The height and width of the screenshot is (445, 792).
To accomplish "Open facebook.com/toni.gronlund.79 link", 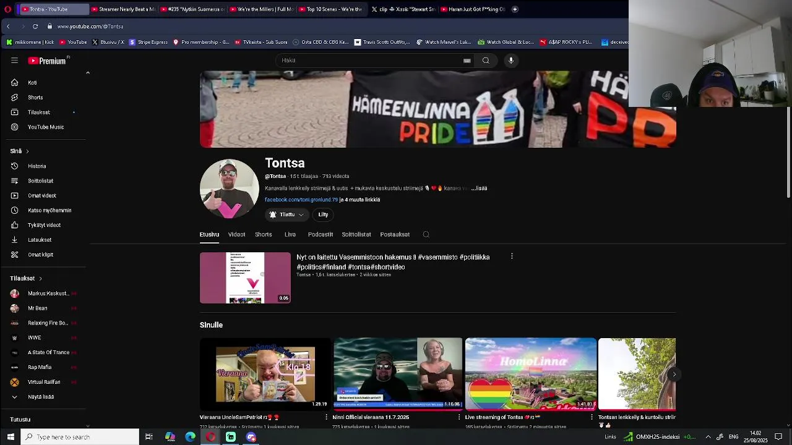I will [x=301, y=200].
